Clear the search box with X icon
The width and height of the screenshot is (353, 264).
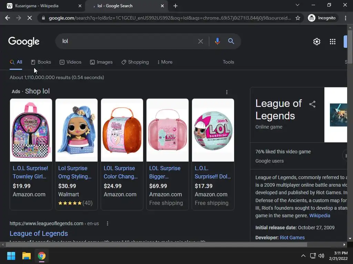pos(200,41)
